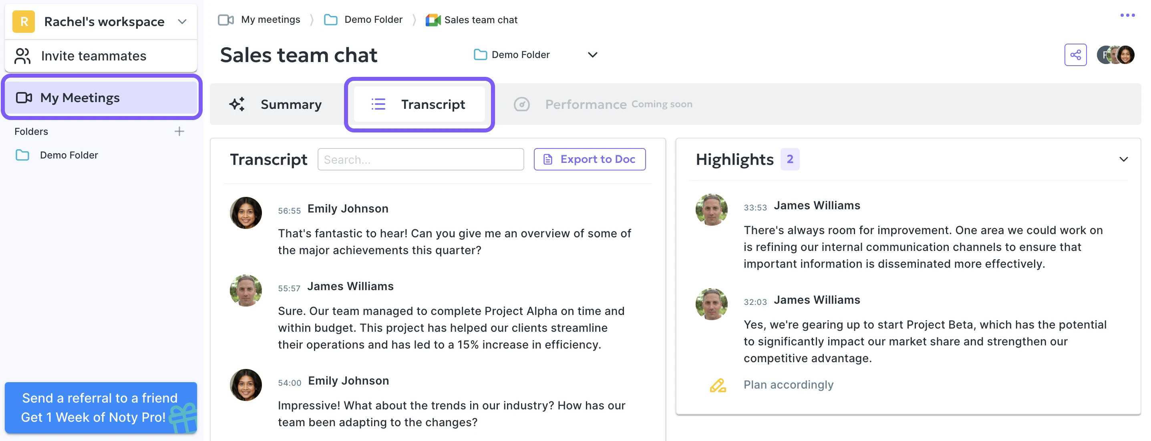This screenshot has height=441, width=1151.
Task: Switch to the Summary tab
Action: pyautogui.click(x=276, y=104)
